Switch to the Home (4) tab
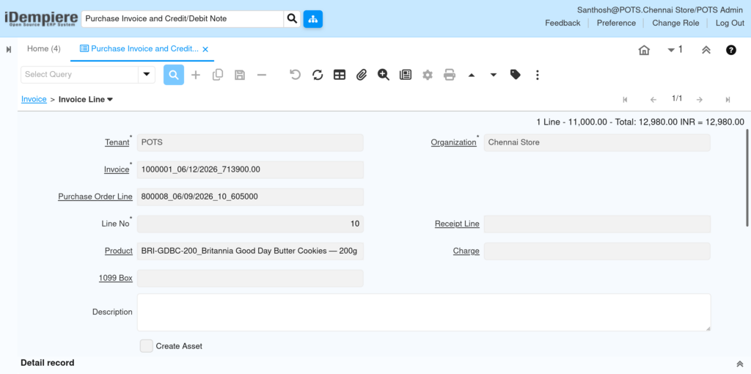 pos(43,49)
